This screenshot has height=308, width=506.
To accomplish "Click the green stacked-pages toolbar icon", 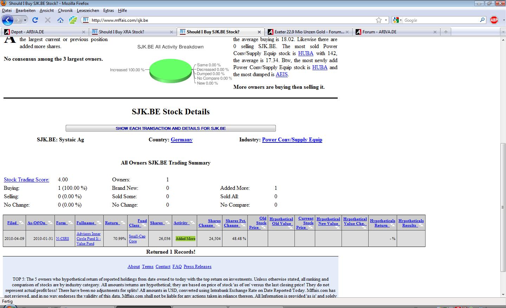I will pyautogui.click(x=73, y=20).
